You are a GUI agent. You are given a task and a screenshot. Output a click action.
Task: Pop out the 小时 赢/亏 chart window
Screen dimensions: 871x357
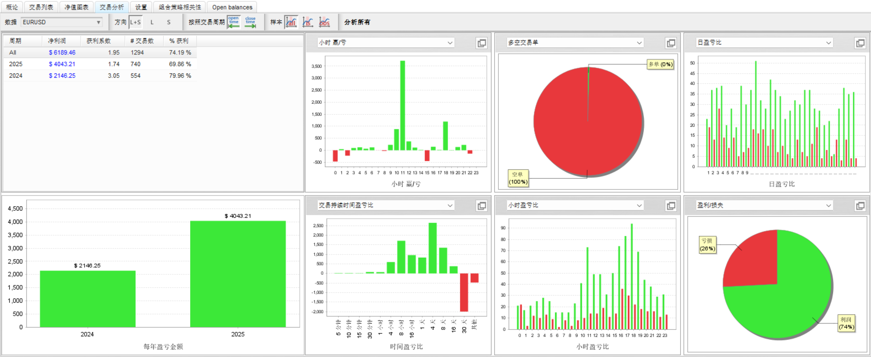click(481, 43)
